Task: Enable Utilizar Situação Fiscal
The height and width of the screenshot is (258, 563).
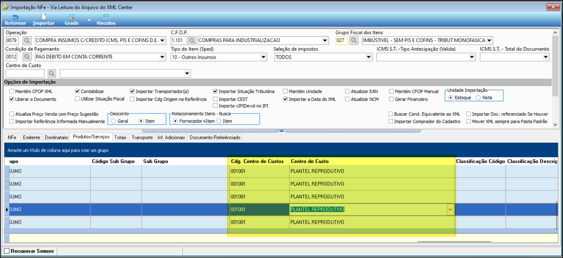Action: (77, 99)
